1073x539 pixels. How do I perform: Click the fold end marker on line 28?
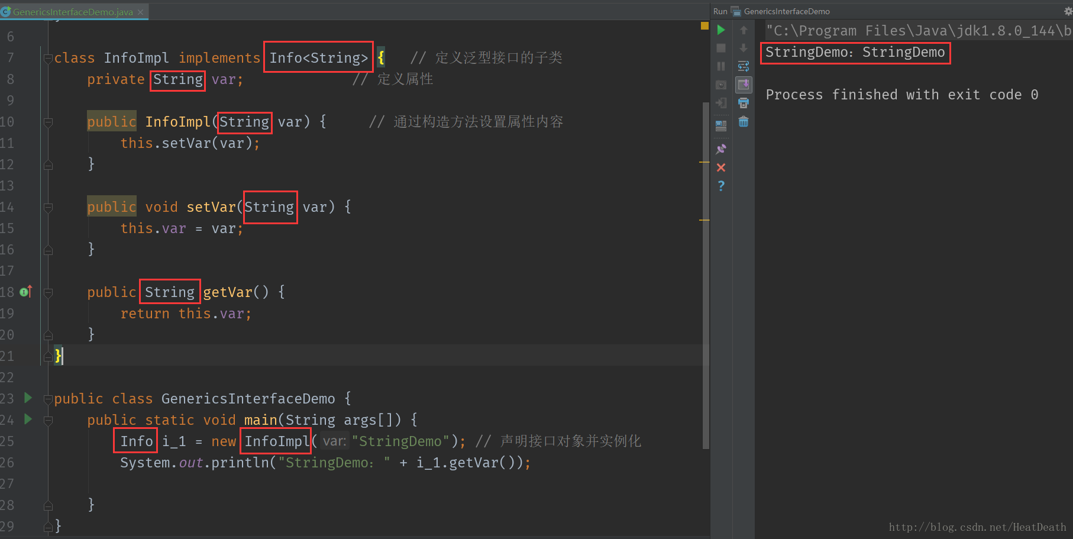48,505
